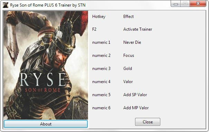The height and width of the screenshot is (132, 209).
Task: Click the Add SP Valor label
Action: [135, 95]
